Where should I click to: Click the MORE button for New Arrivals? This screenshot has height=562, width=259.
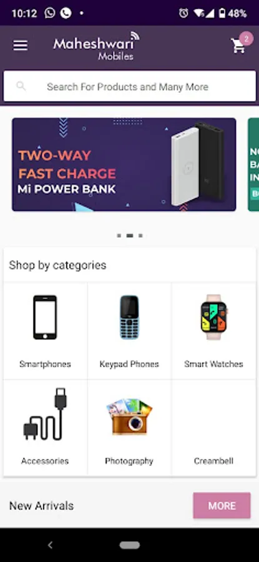pyautogui.click(x=222, y=505)
